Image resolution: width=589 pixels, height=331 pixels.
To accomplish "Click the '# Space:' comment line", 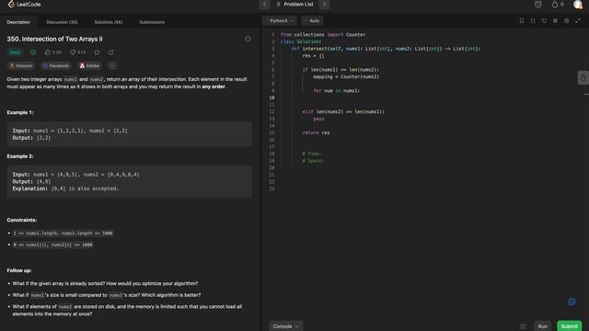I will point(313,161).
